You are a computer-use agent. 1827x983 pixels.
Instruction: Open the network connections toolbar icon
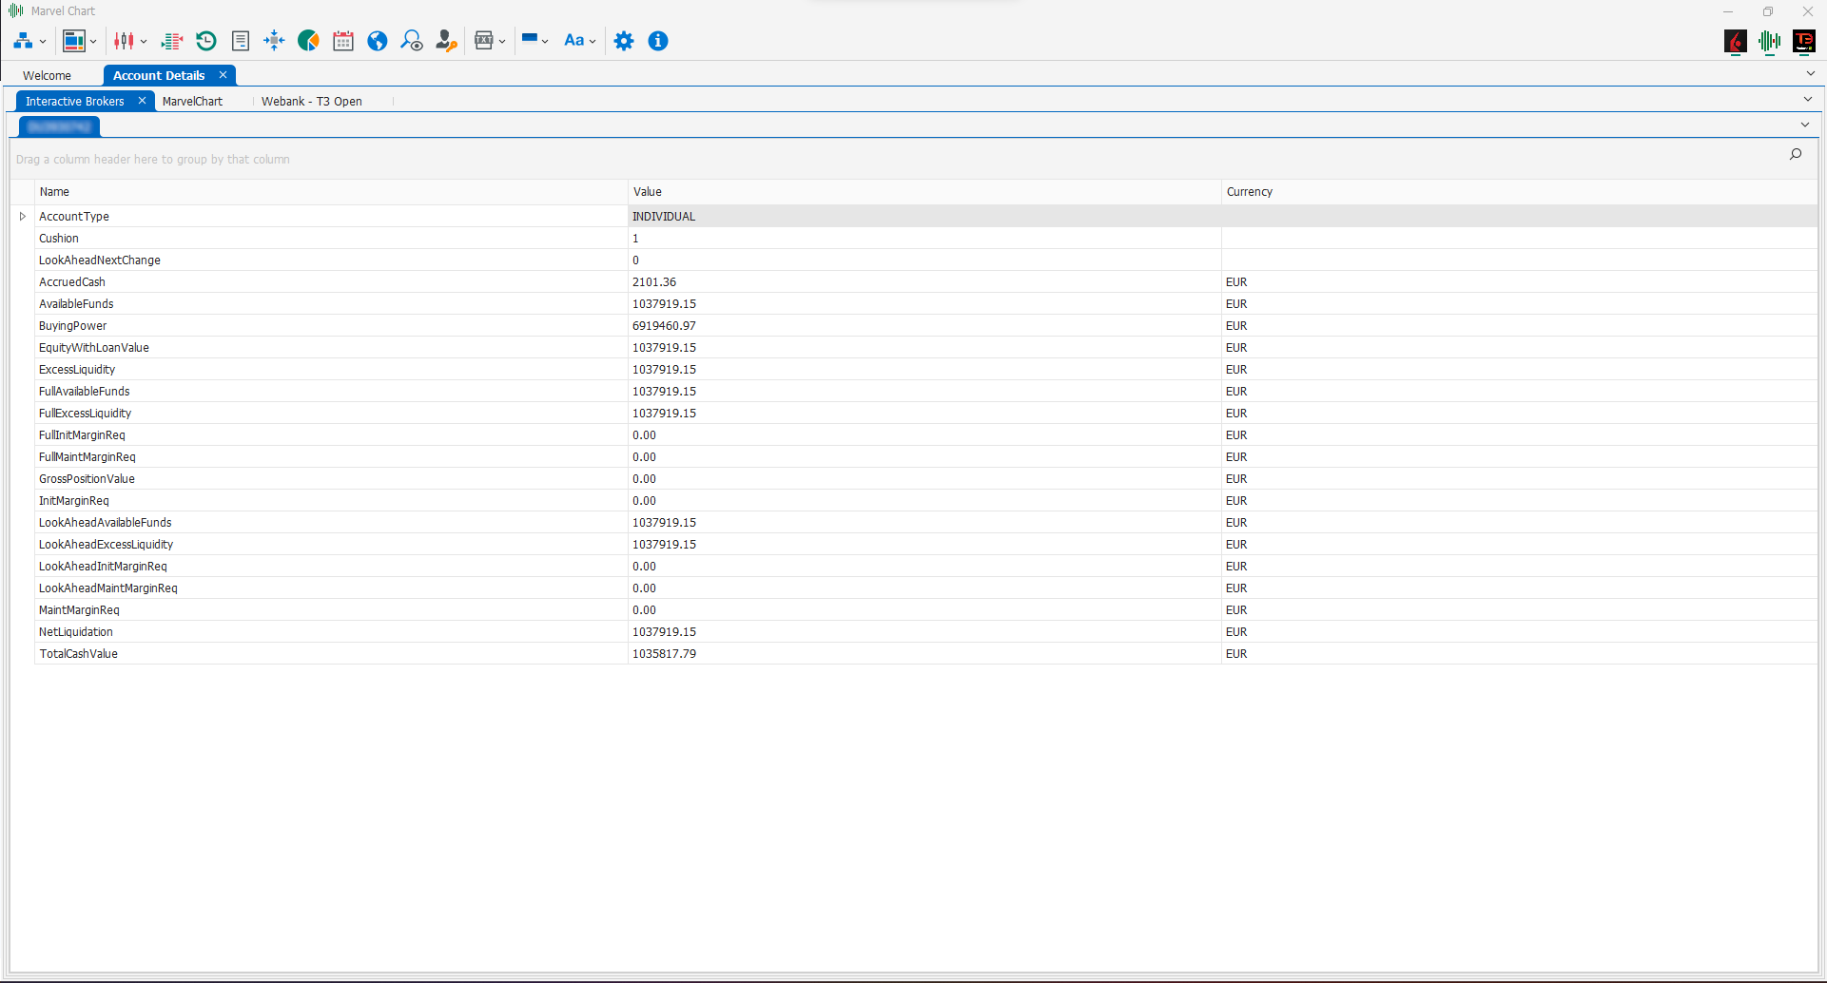click(23, 41)
